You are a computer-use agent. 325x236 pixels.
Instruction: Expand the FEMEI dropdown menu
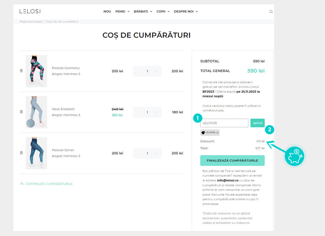(122, 12)
